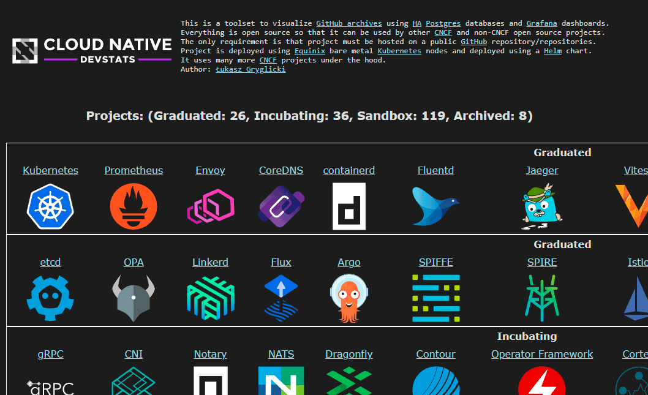Open the NATS text link

point(281,354)
